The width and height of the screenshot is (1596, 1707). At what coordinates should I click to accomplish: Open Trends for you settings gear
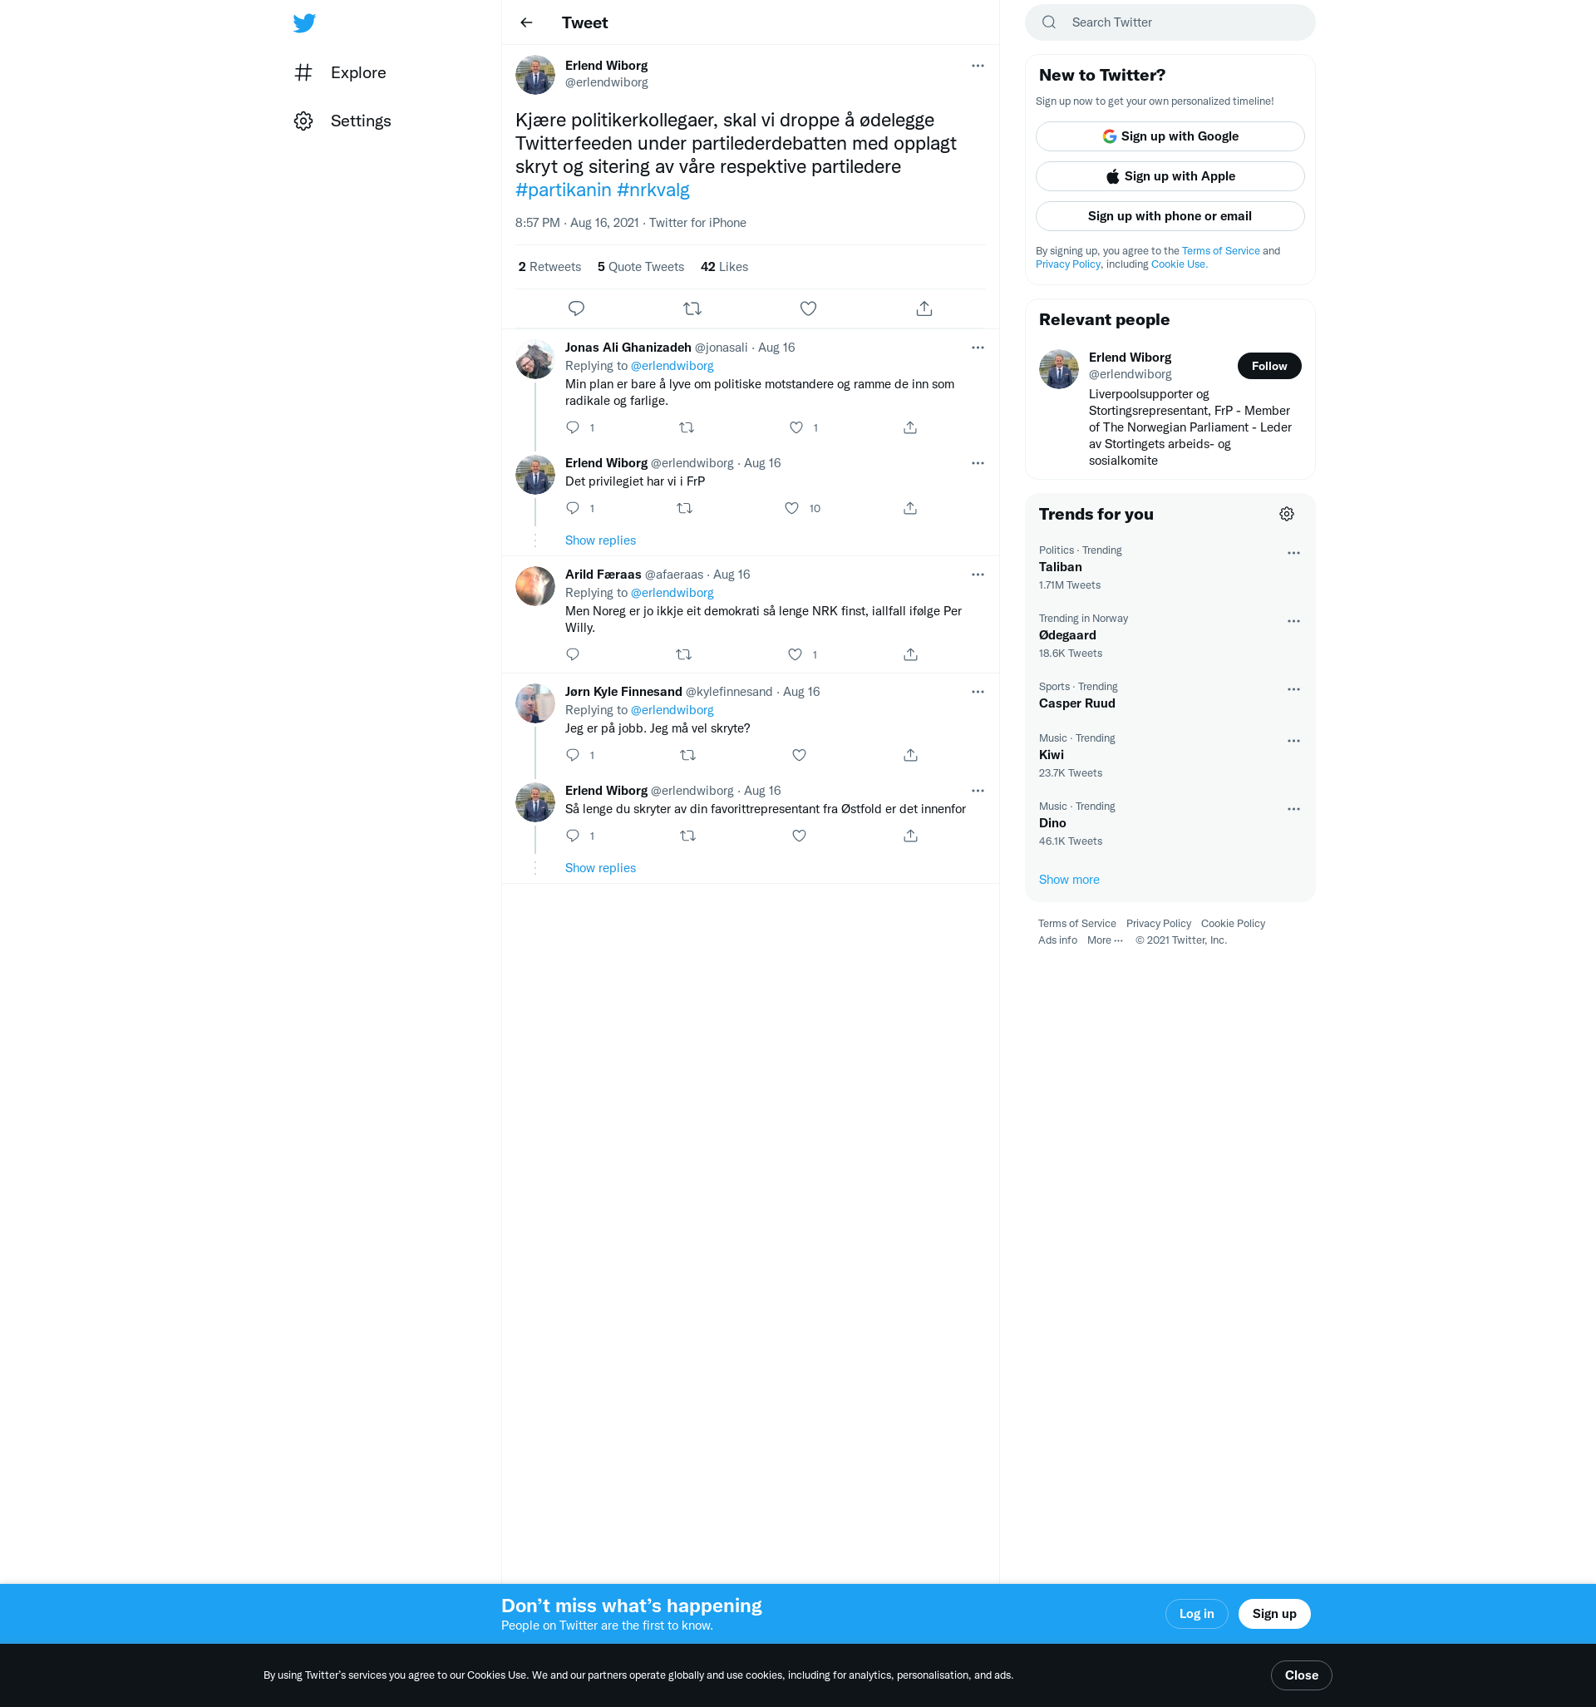pyautogui.click(x=1286, y=515)
